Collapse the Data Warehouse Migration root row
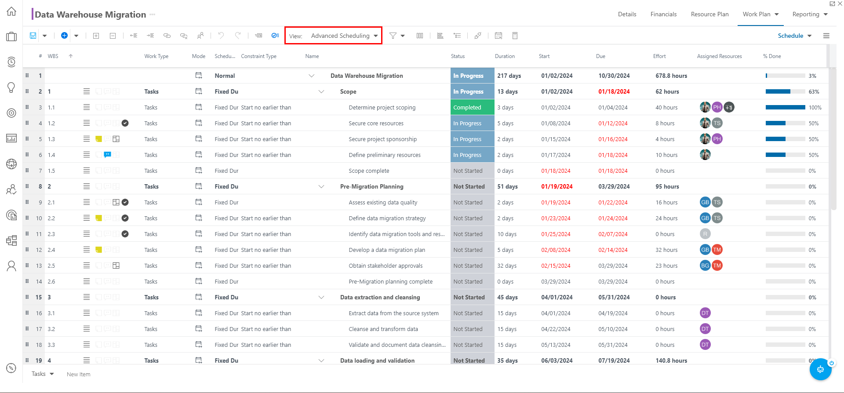 (x=312, y=76)
